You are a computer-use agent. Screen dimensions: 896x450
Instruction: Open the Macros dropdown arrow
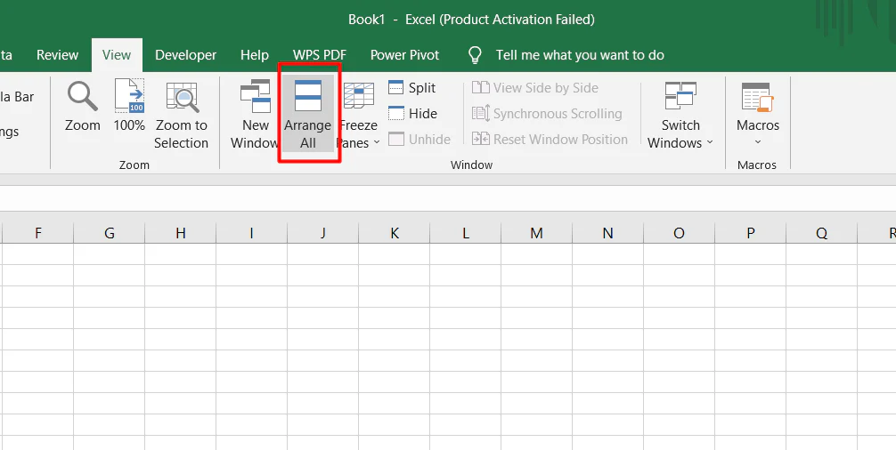[x=758, y=142]
